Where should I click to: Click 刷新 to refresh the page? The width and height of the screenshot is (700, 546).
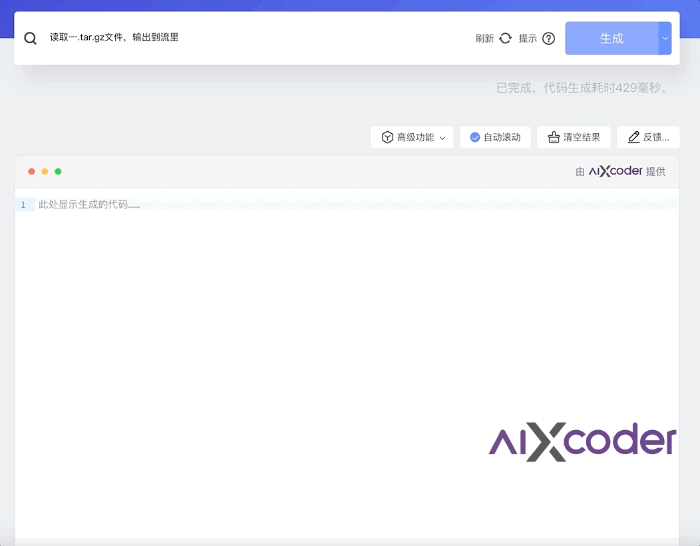[x=484, y=38]
